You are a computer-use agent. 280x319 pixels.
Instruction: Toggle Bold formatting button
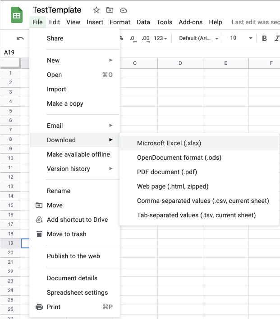264,38
